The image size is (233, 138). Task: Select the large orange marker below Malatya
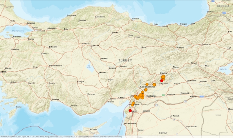163,77
